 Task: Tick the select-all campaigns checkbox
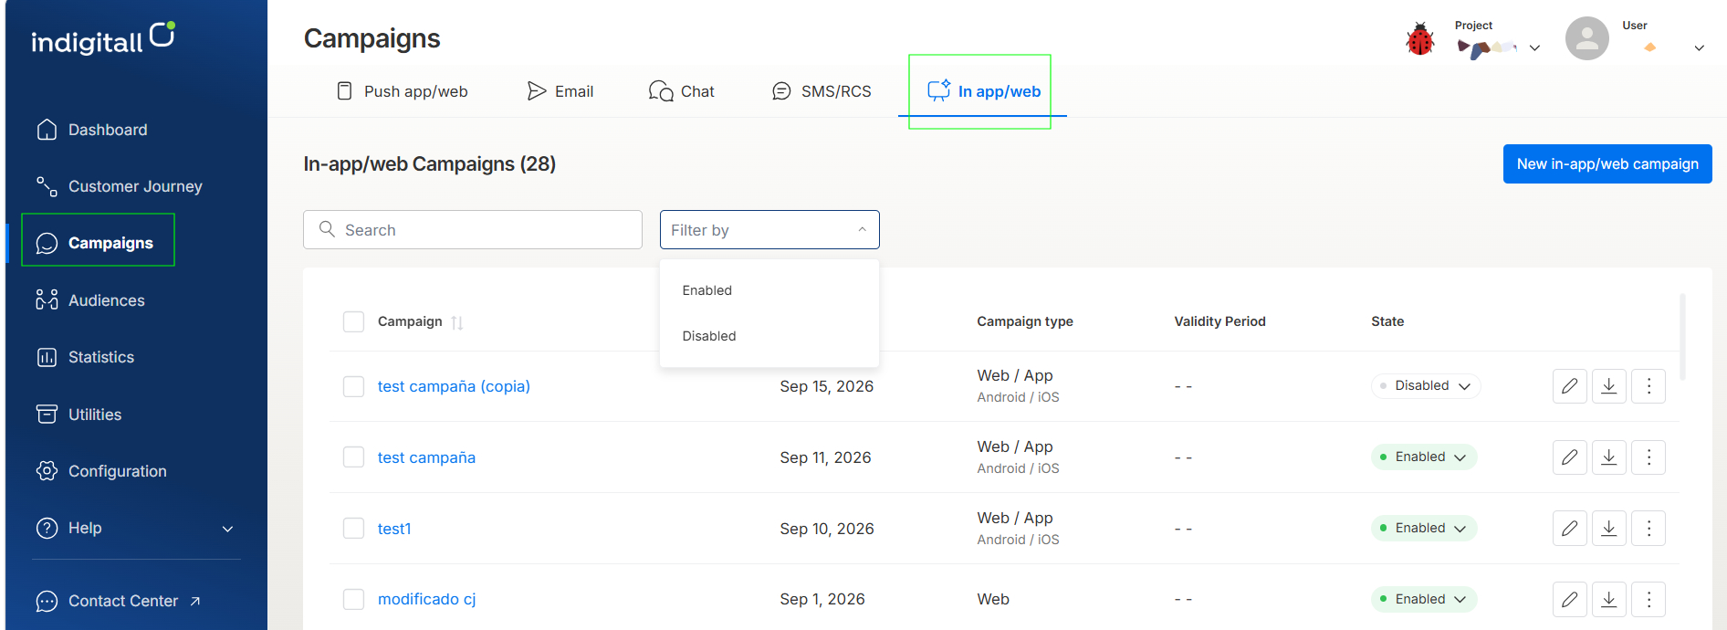353,321
